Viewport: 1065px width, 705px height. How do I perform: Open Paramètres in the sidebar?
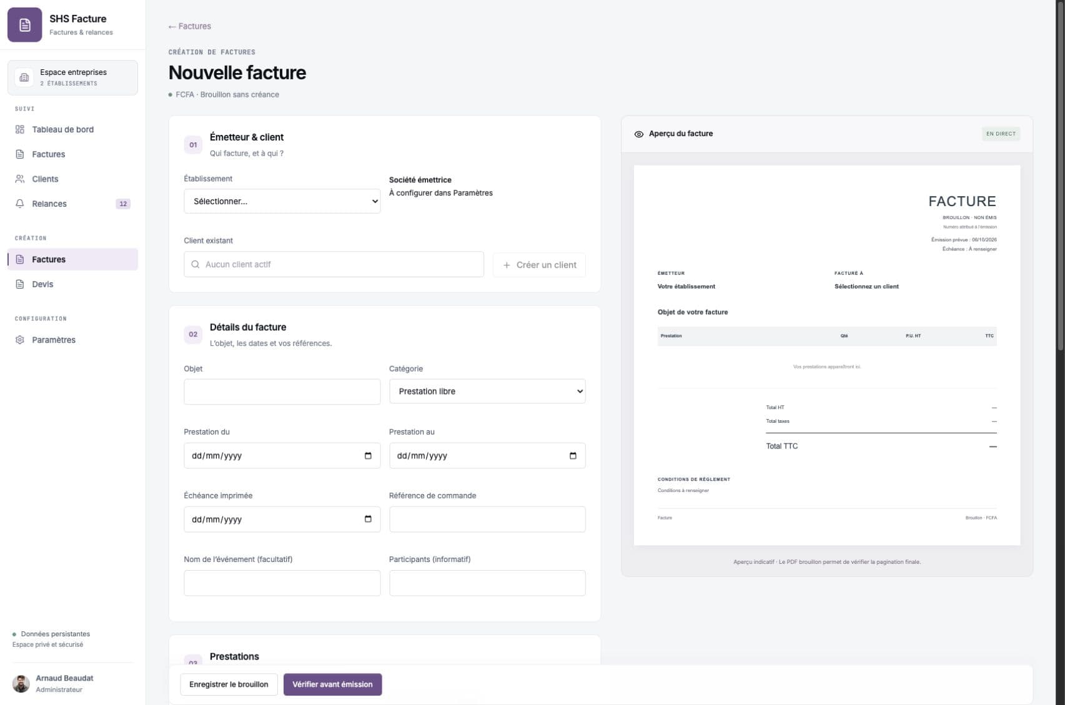[72, 340]
